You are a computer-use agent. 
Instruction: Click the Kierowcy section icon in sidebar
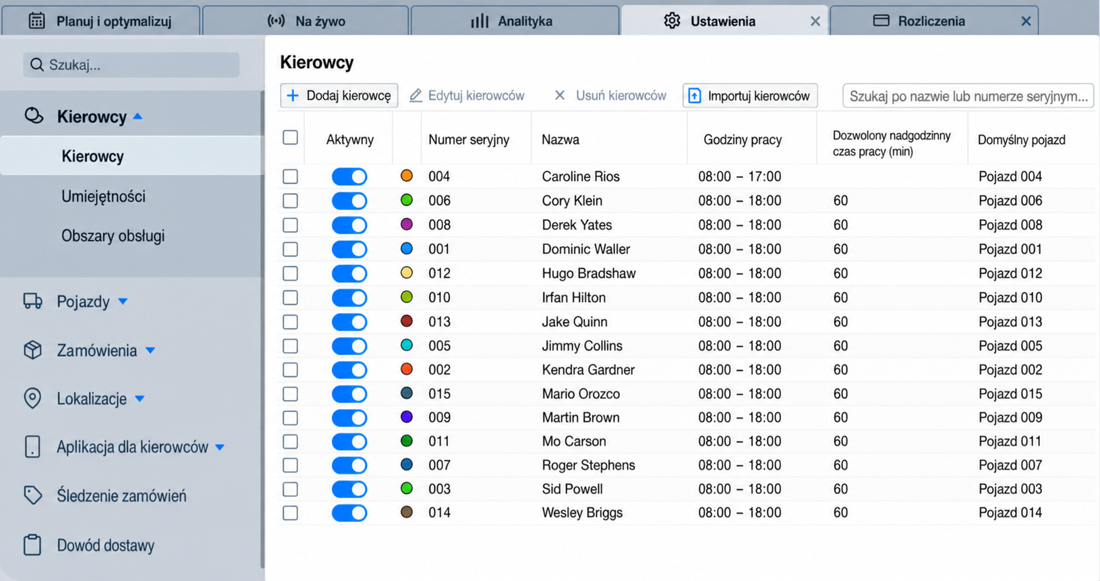34,116
